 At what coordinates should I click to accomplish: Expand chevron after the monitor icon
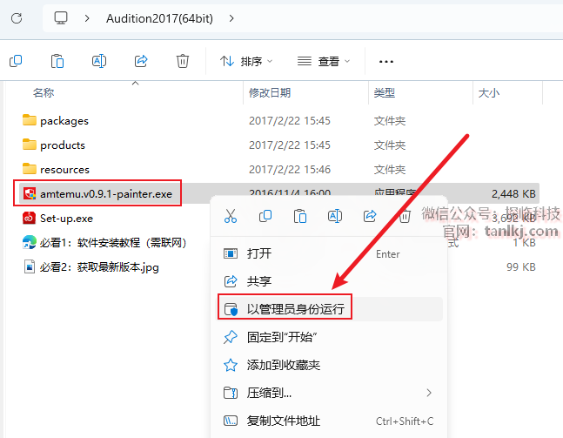click(x=87, y=18)
